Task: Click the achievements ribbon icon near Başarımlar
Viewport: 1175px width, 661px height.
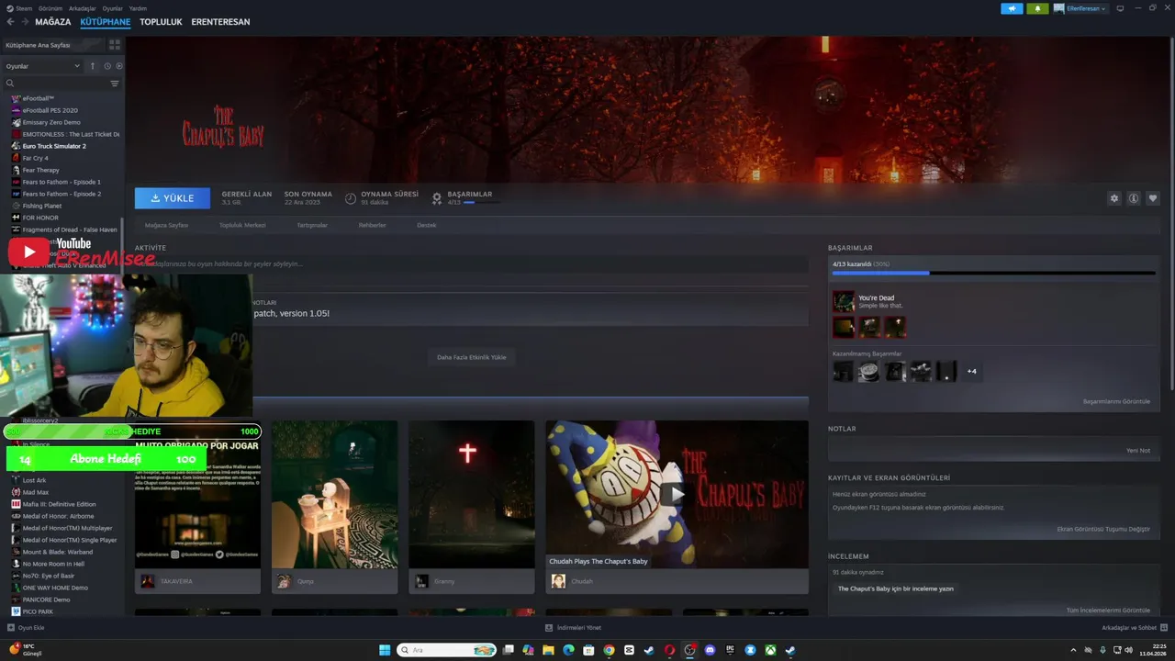Action: 437,198
